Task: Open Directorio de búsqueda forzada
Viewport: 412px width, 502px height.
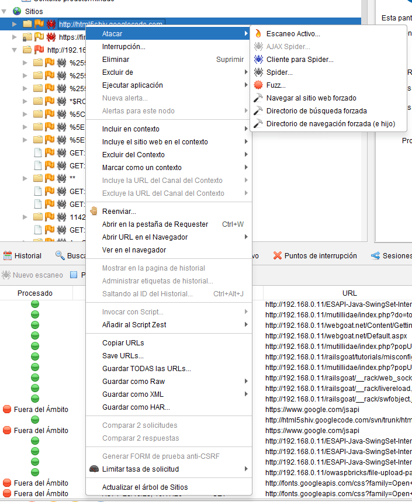Action: click(x=316, y=111)
